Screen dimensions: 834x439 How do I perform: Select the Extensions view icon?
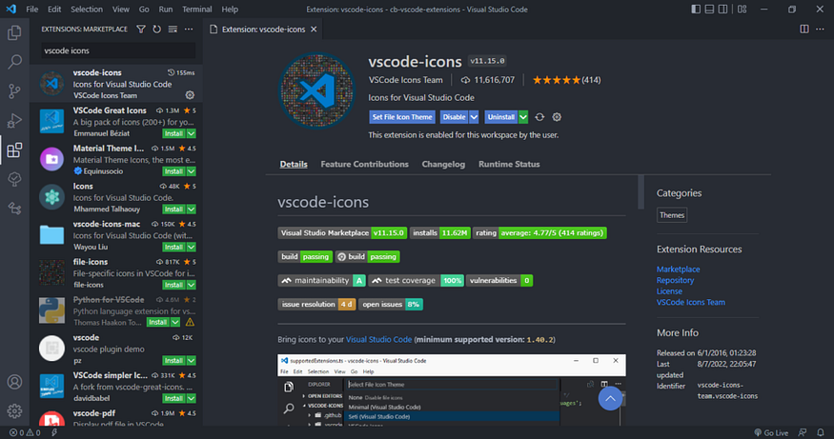click(x=14, y=150)
